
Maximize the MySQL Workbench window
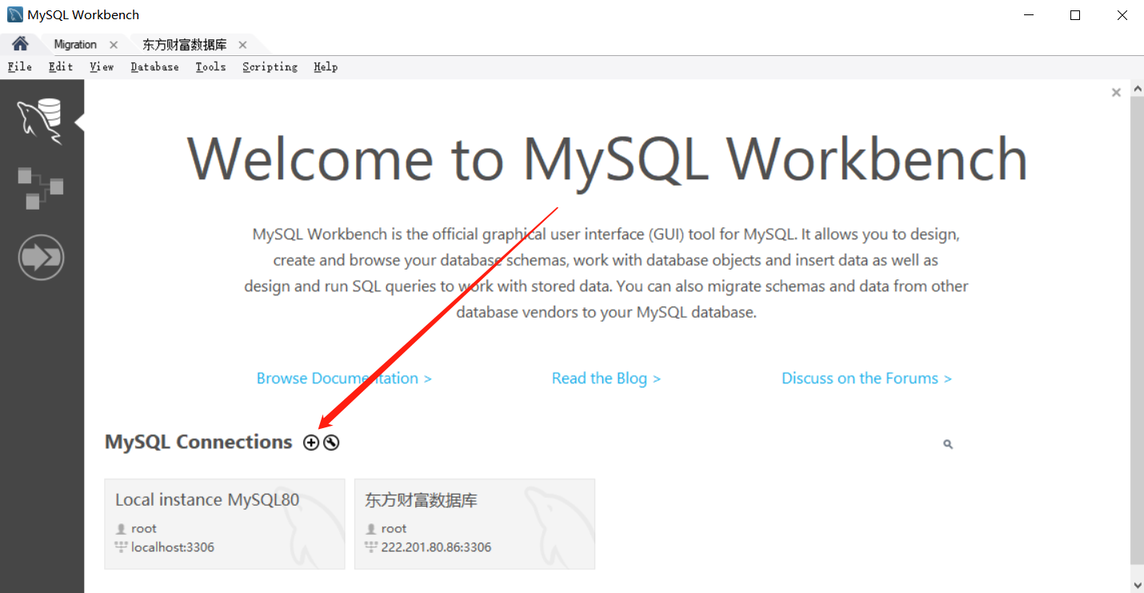[1075, 15]
